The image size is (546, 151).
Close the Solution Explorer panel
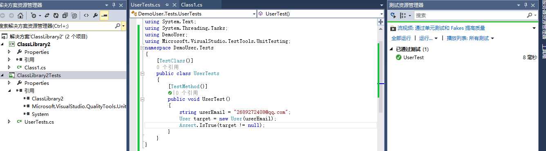pyautogui.click(x=121, y=5)
